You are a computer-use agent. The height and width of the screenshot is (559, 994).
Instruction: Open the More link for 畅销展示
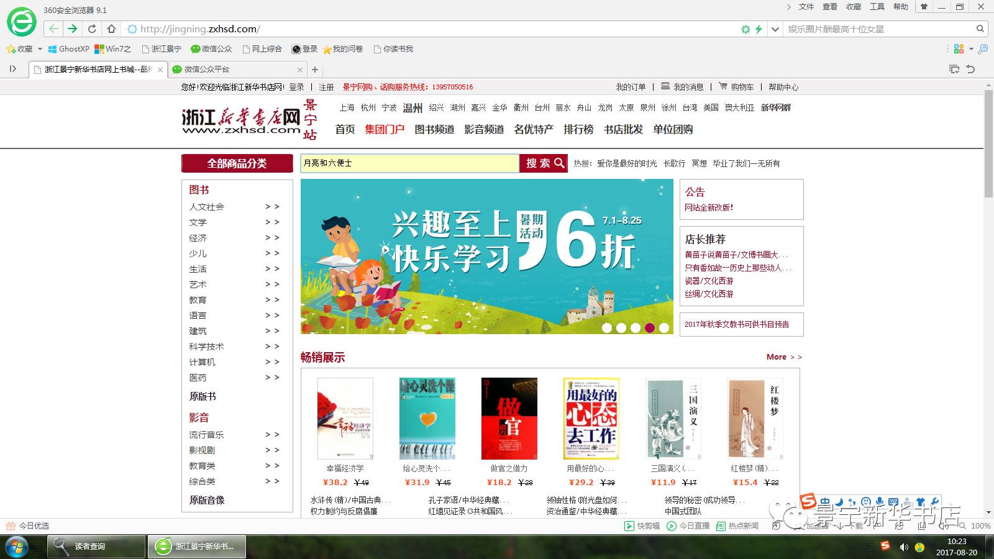tap(784, 357)
